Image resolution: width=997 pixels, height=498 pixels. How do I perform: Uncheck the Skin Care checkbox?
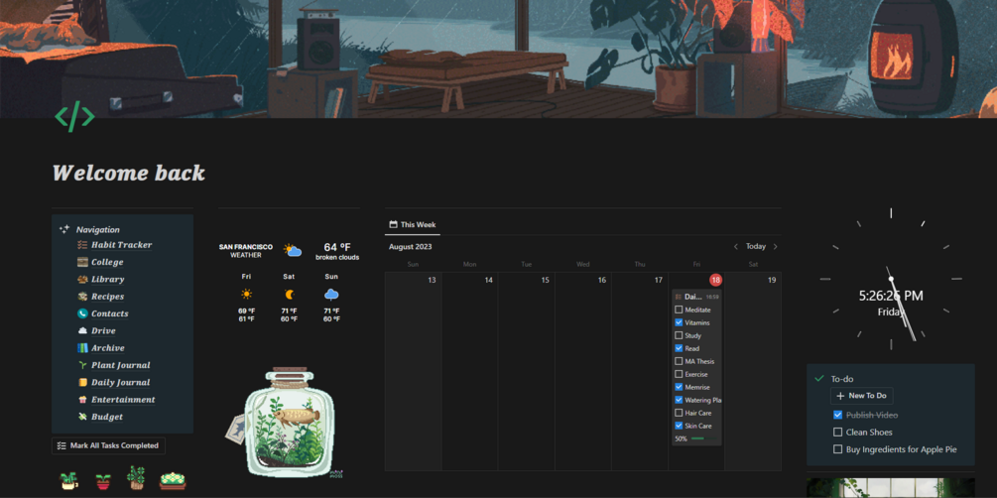pyautogui.click(x=679, y=426)
